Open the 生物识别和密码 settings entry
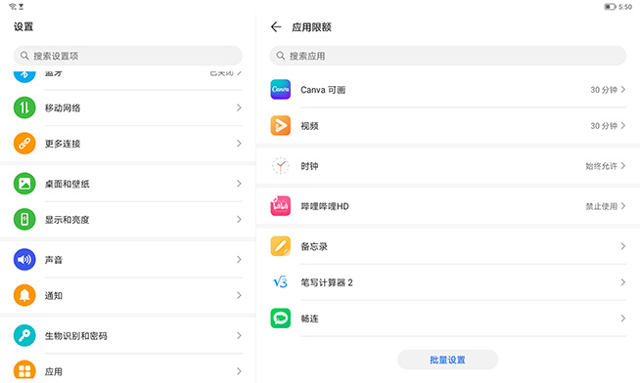 tap(128, 336)
